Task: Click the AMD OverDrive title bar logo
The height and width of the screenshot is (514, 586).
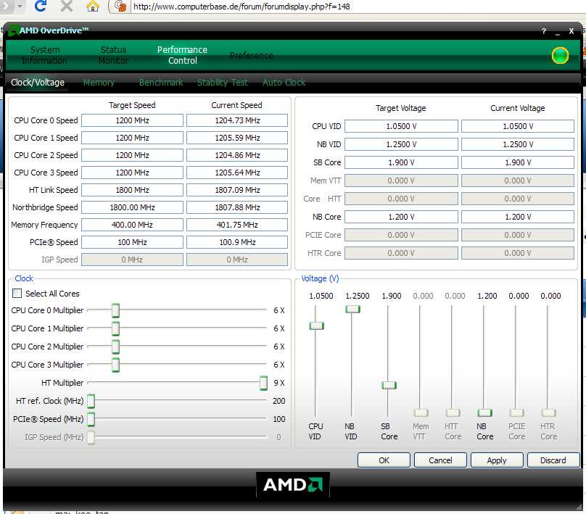Action: (x=13, y=30)
